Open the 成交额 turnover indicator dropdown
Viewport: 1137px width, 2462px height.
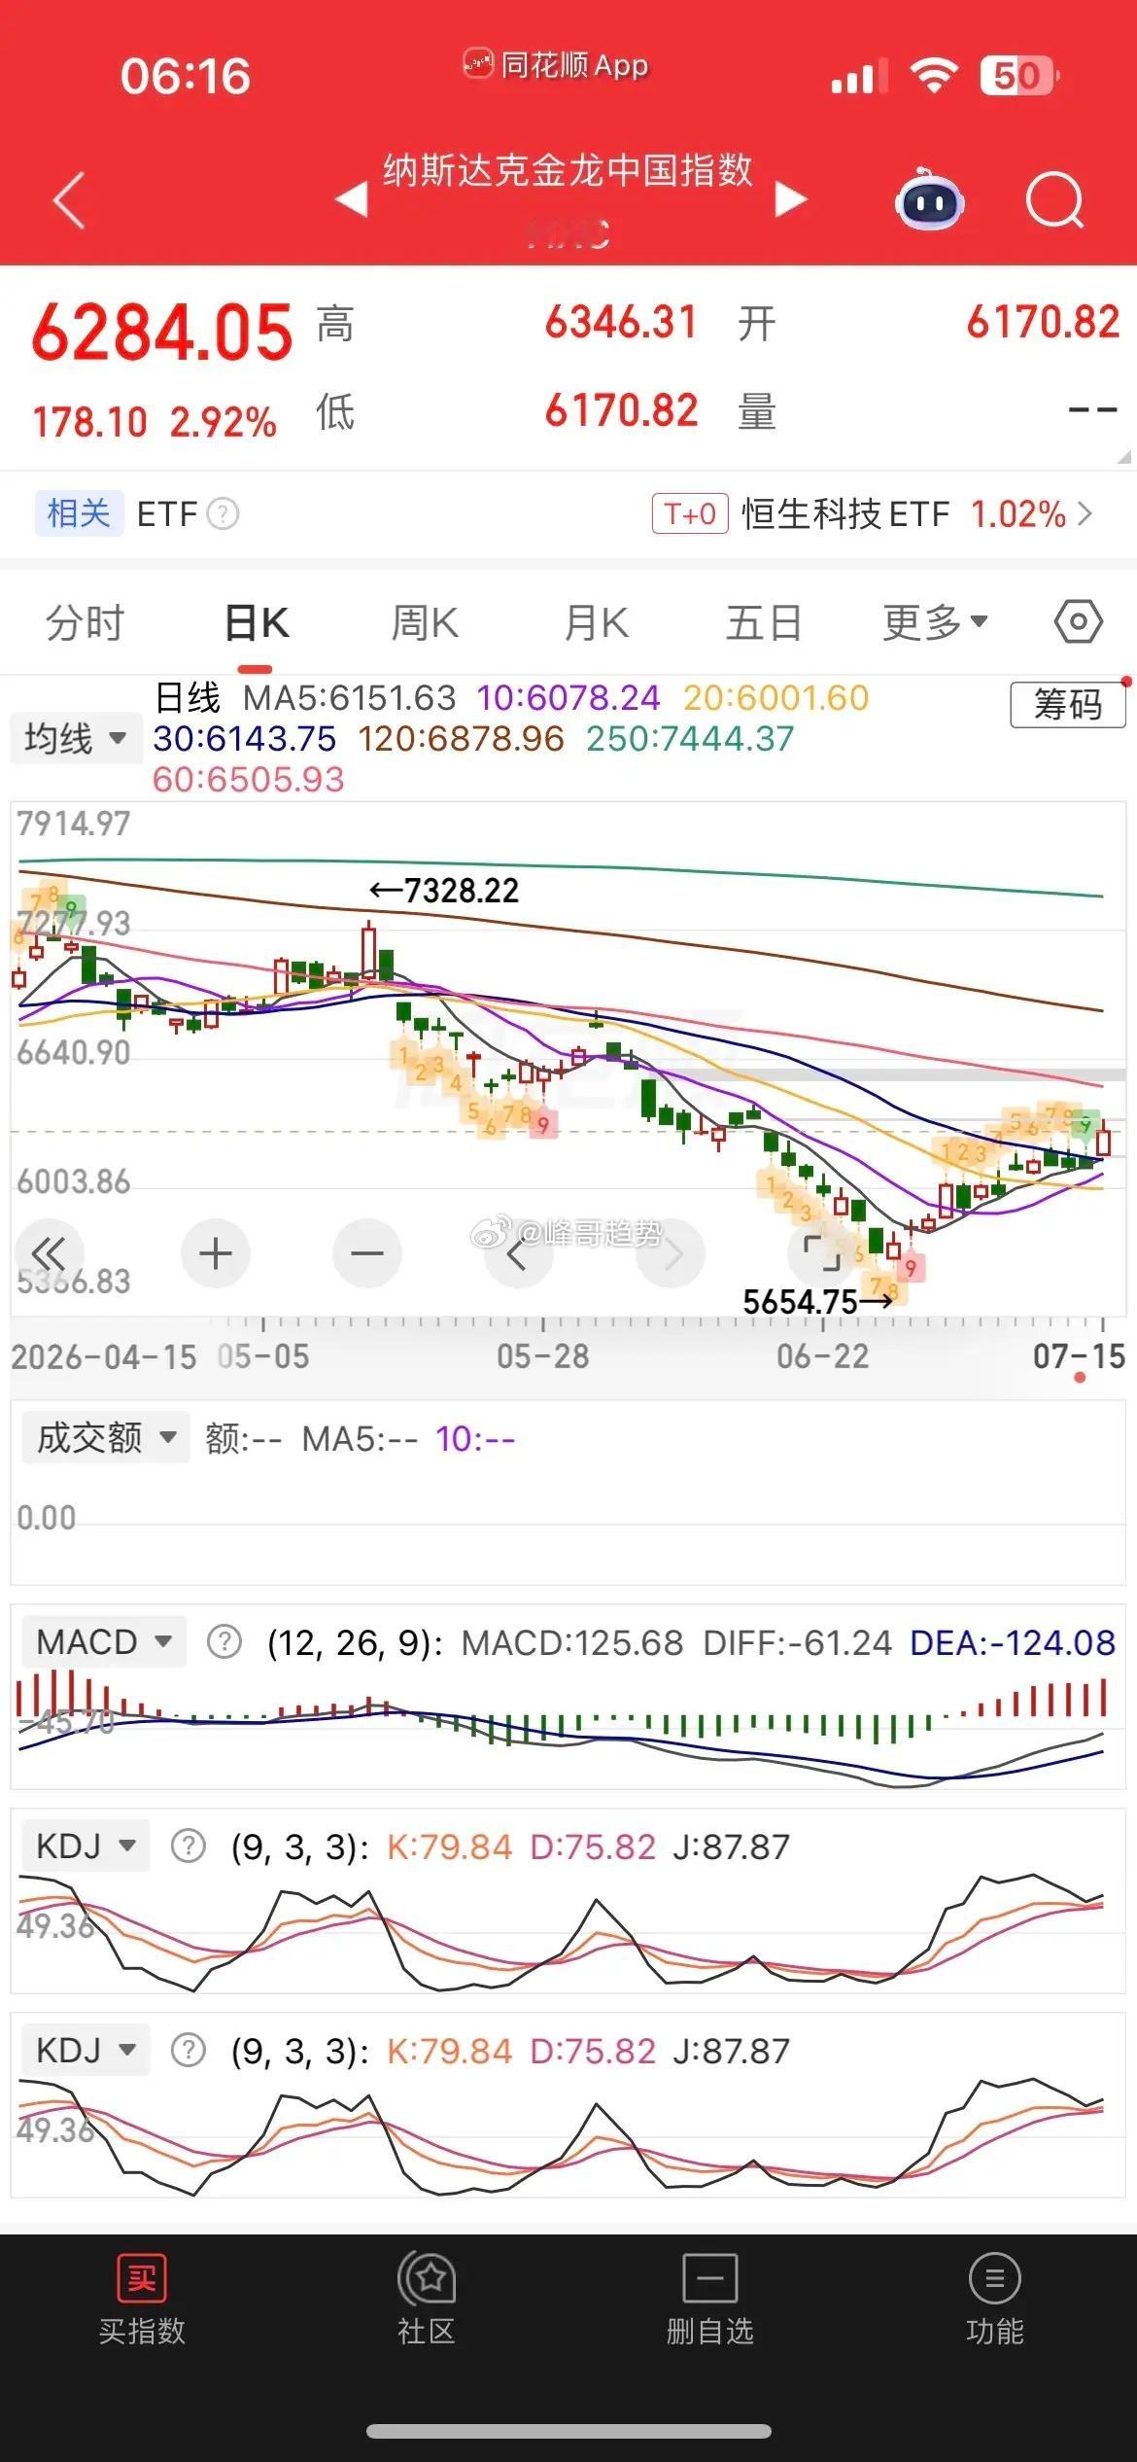(105, 1438)
